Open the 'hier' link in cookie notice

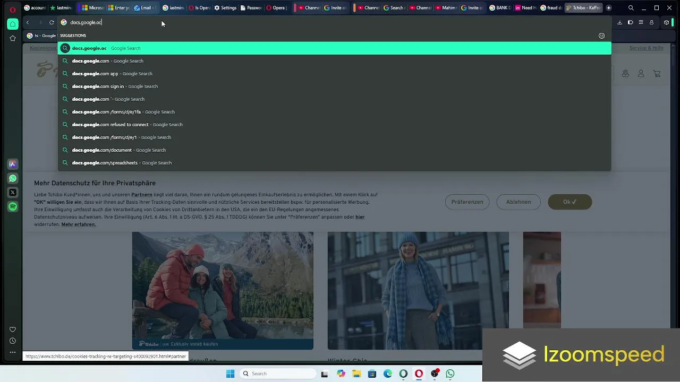click(360, 218)
